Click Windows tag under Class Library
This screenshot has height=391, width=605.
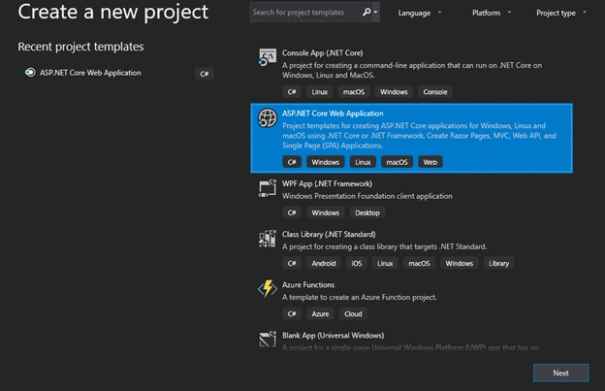tap(460, 263)
